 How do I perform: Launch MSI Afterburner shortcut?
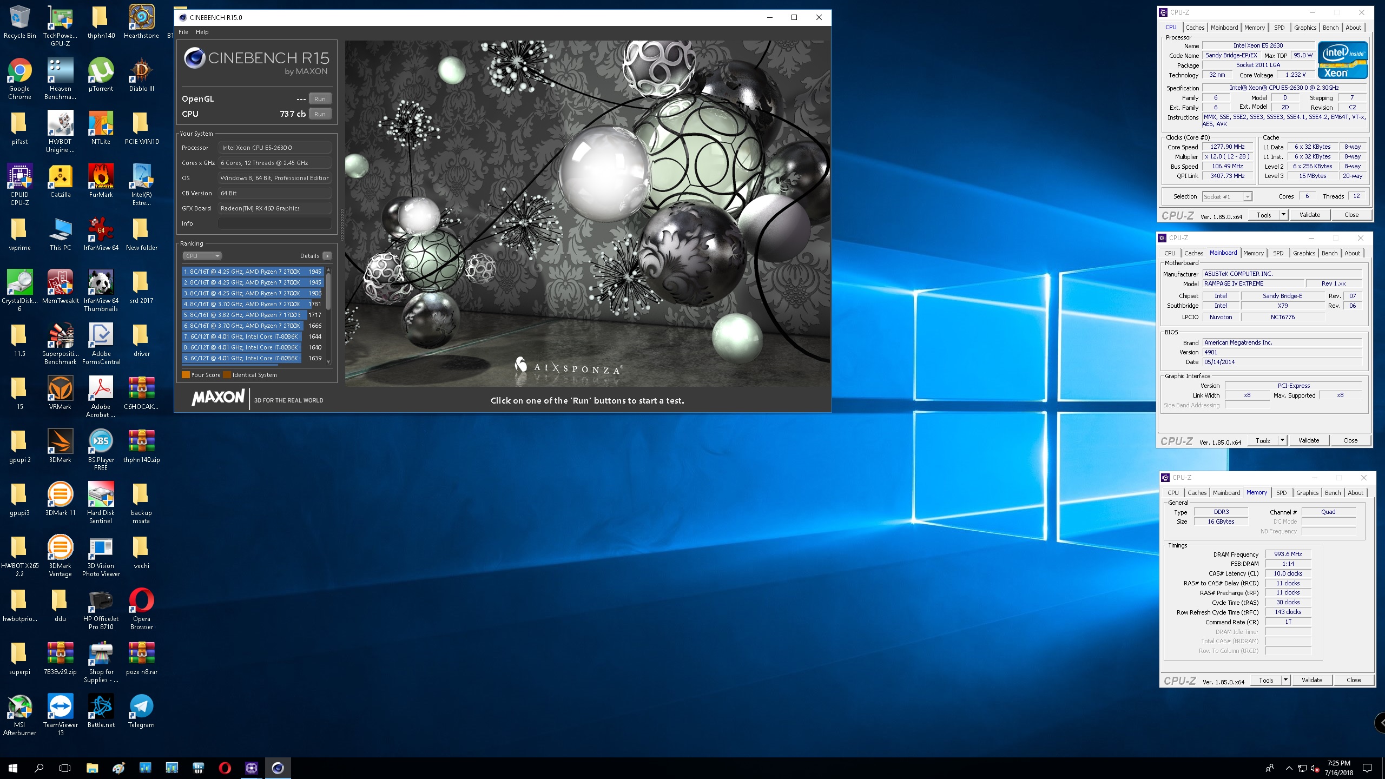tap(19, 715)
